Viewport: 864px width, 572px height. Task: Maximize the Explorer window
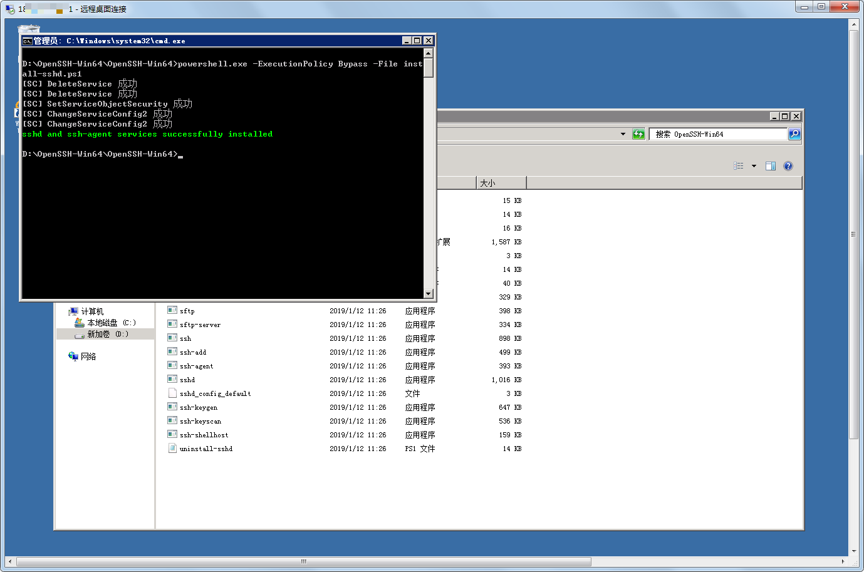pos(784,116)
